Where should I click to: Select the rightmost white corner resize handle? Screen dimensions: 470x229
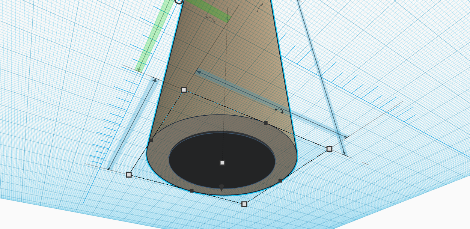pos(329,149)
